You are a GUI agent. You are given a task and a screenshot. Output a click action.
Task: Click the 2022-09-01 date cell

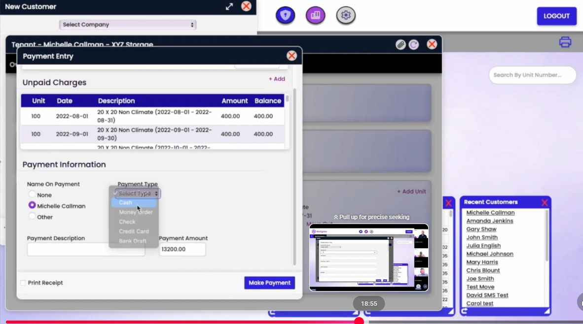pos(72,134)
